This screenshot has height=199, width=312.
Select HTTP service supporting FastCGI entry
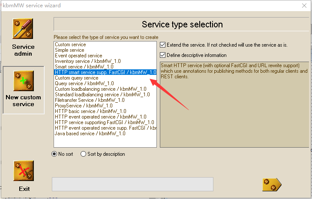[105, 122]
